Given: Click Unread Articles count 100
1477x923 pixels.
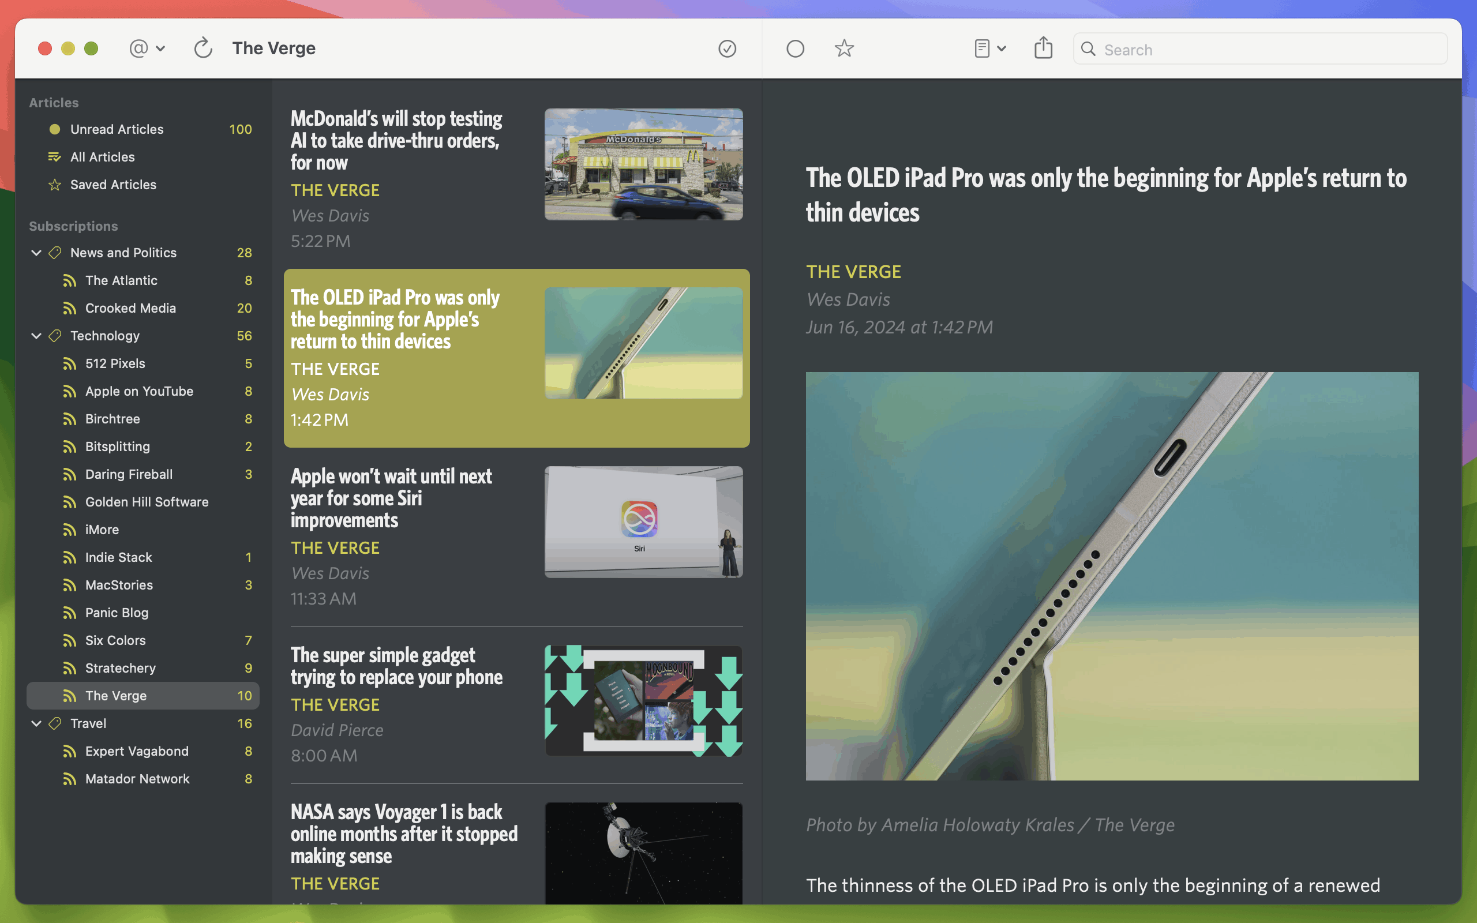Looking at the screenshot, I should [241, 129].
